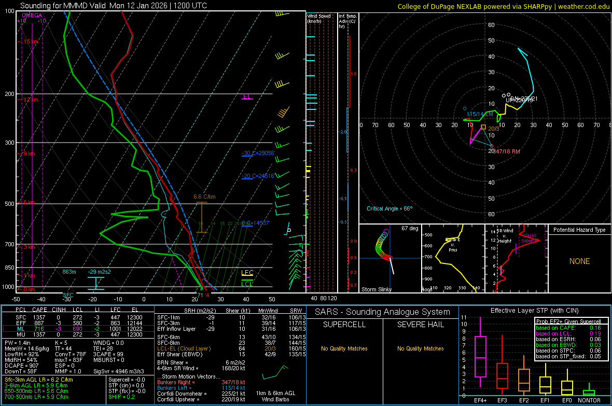Click the '1km & 6km AGL Wind Barbs' label
Viewport: 612px width, 406px height.
click(275, 396)
